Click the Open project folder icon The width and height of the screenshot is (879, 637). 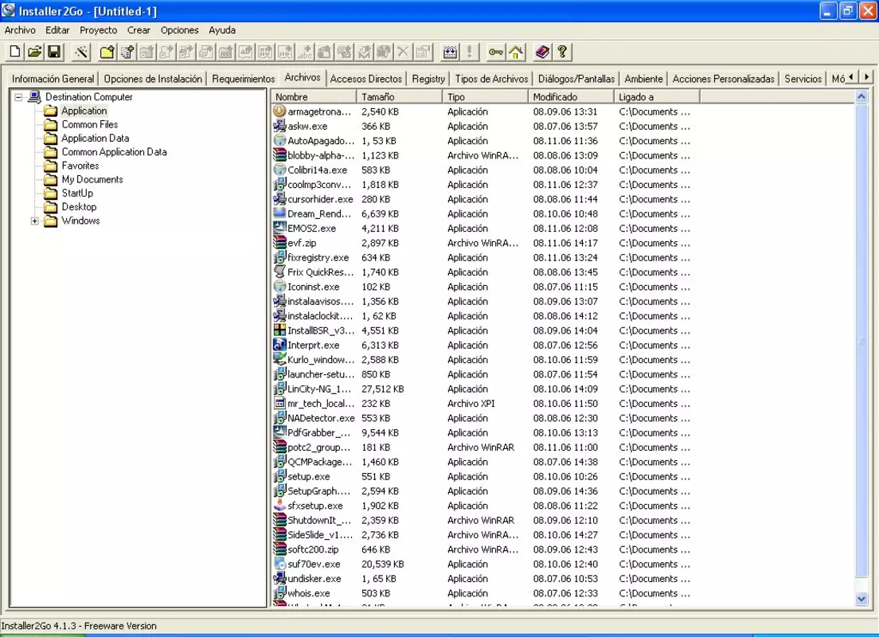click(35, 52)
